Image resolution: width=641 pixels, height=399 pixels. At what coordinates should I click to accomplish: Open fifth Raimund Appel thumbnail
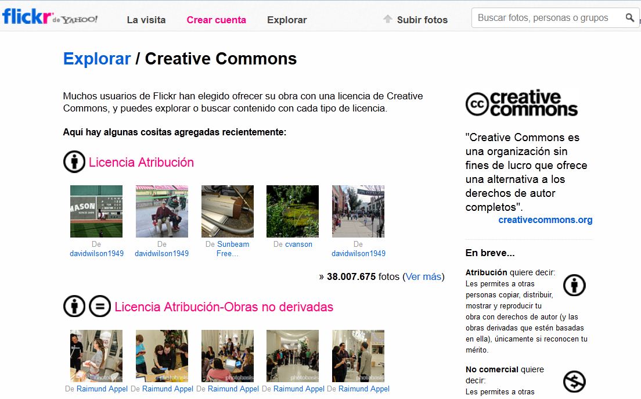pos(358,356)
